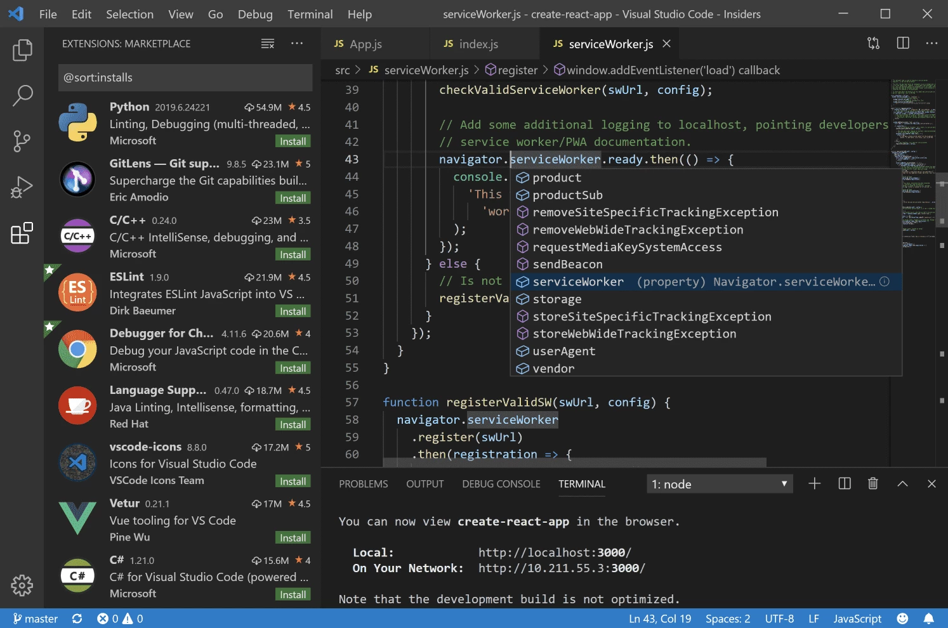Split the editor
948x628 pixels.
902,43
